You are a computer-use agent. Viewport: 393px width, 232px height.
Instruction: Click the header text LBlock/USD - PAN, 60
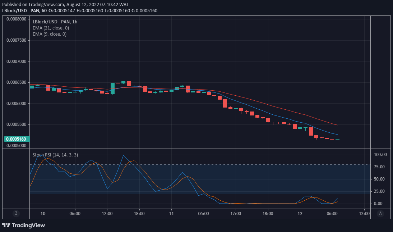coord(24,10)
